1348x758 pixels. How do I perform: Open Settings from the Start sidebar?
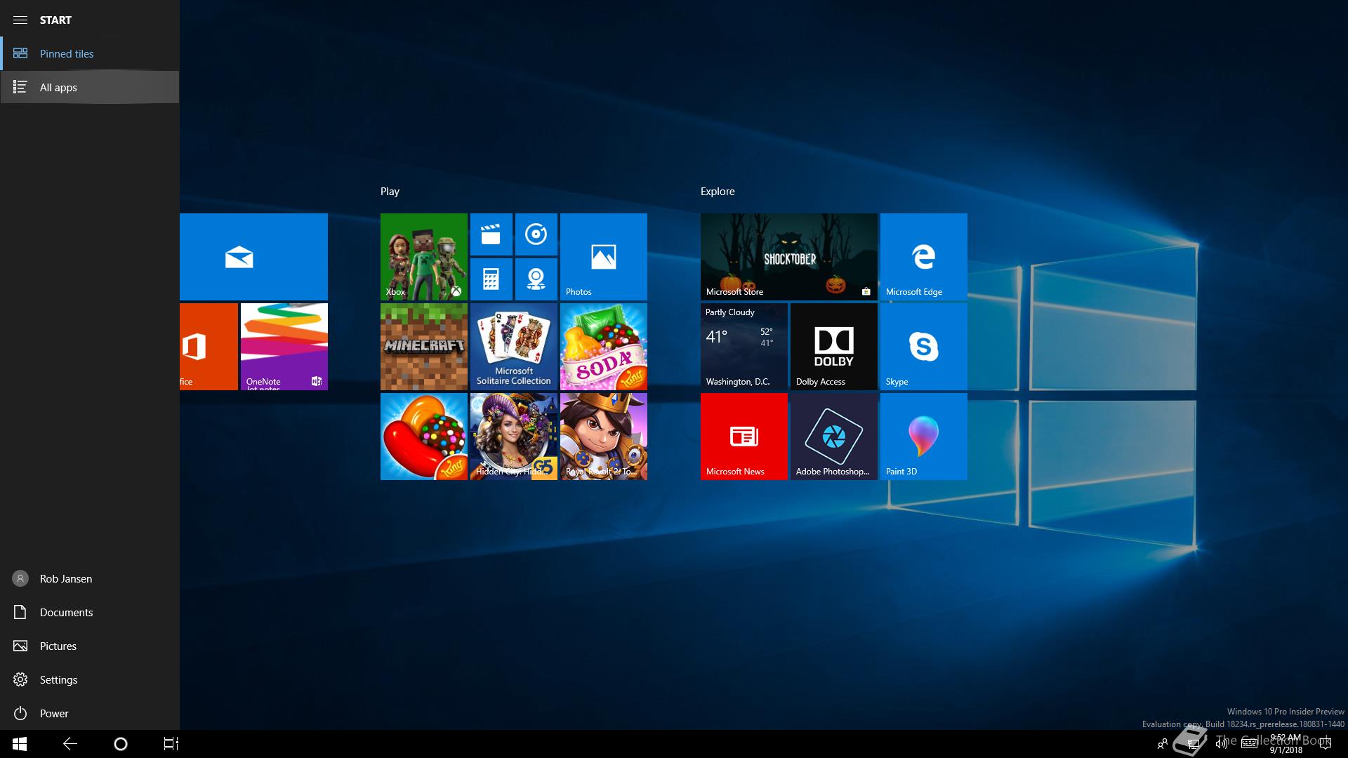[58, 679]
